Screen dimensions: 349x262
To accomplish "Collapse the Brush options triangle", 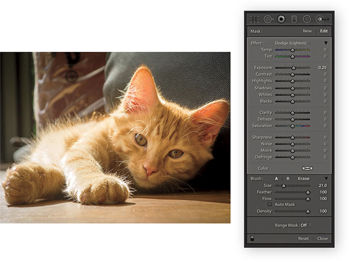I will (x=326, y=178).
